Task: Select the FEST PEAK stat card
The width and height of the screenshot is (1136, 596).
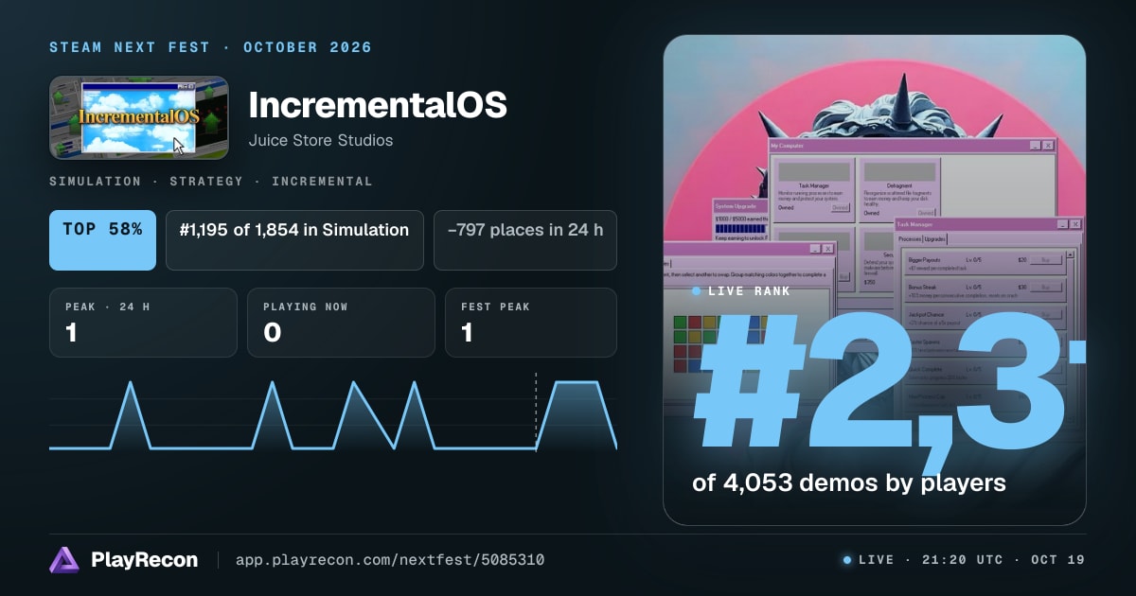Action: [531, 323]
